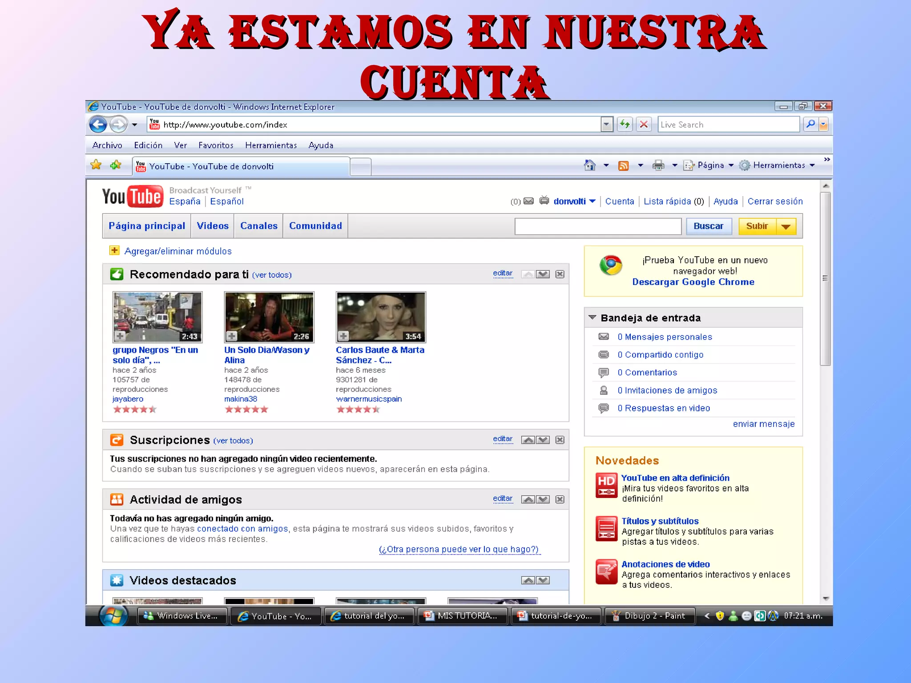Click the enviar mensaje link
The image size is (911, 683).
click(x=763, y=424)
